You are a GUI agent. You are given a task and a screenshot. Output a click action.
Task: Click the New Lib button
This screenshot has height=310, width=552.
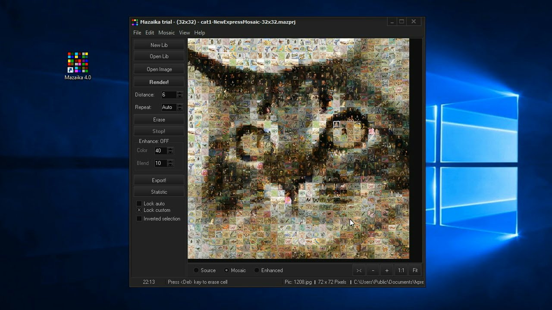159,45
